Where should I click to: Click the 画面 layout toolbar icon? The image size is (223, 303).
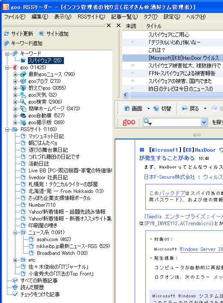(x=127, y=109)
